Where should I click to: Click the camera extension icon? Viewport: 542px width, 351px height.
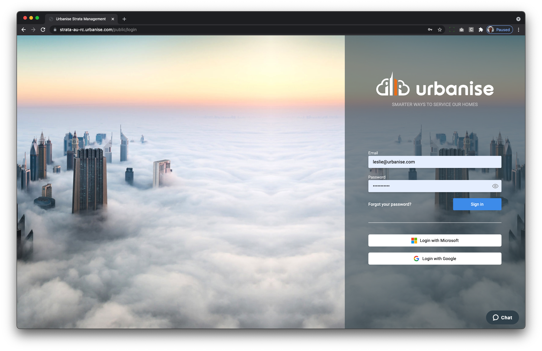pos(461,30)
